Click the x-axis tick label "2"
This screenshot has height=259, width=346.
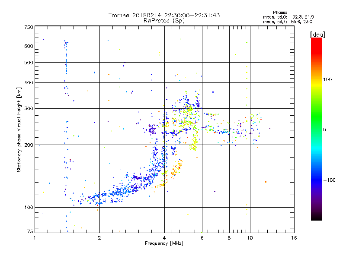[x=99, y=238]
